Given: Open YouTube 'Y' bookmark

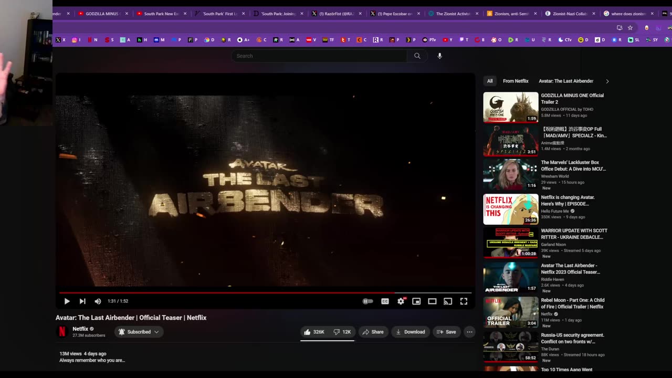Looking at the screenshot, I should click(447, 40).
